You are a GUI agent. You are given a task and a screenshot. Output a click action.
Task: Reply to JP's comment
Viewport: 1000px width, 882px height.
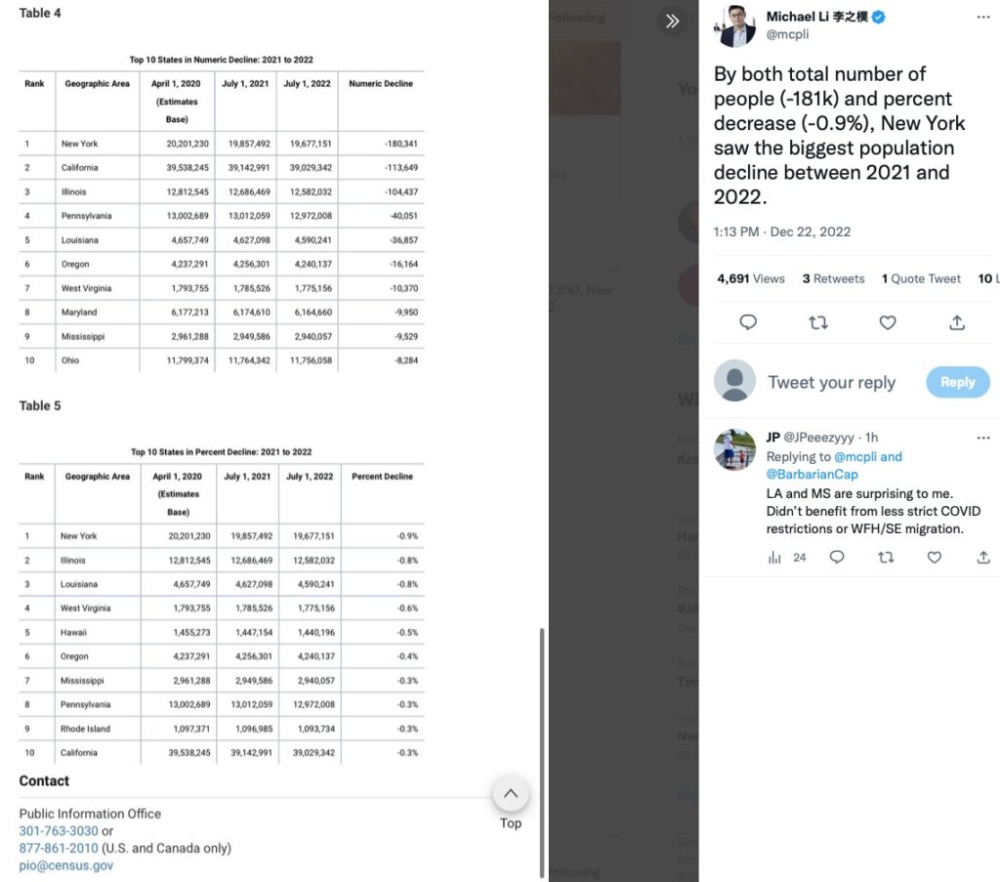pyautogui.click(x=837, y=557)
